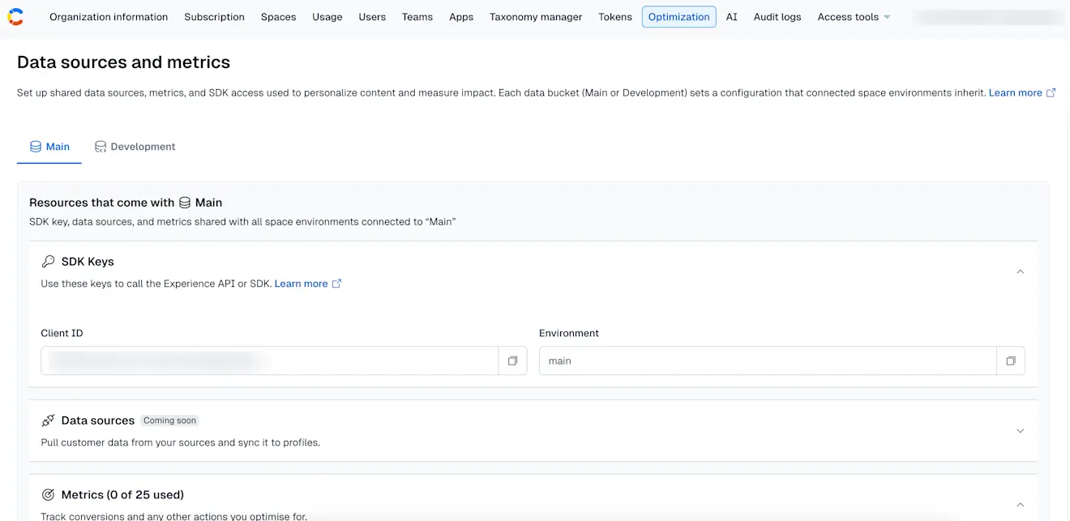This screenshot has height=521, width=1070.
Task: Collapse the SDK Keys section
Action: (1020, 271)
